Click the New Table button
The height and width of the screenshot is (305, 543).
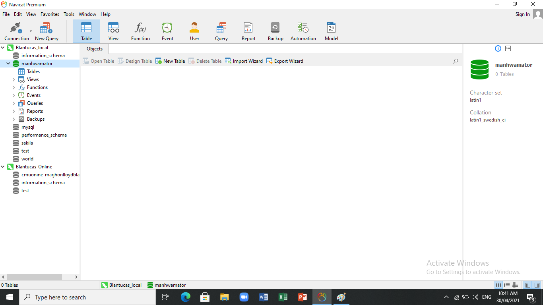coord(170,61)
